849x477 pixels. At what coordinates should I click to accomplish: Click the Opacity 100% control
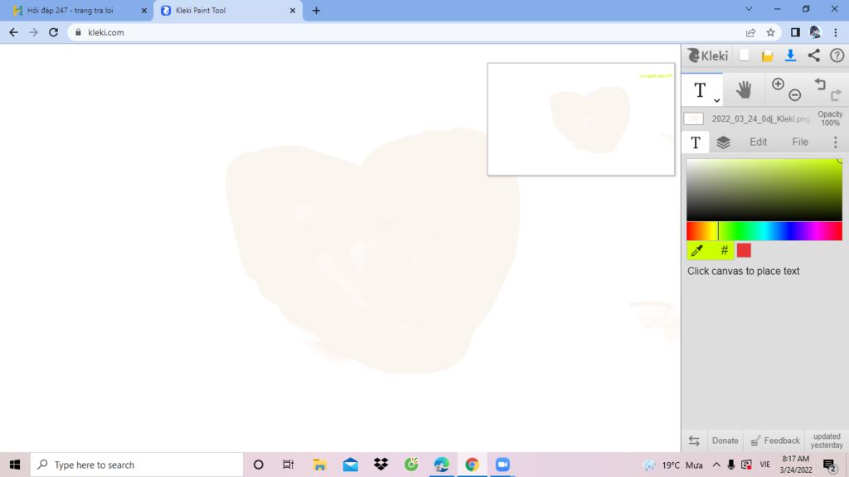click(x=830, y=118)
